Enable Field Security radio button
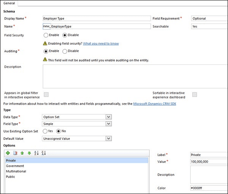The width and height of the screenshot is (228, 194). (x=46, y=35)
